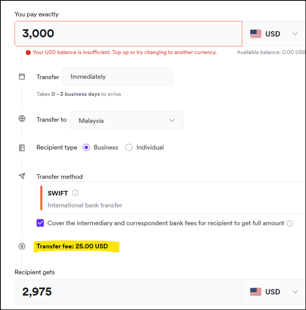
Task: Click the recipient type address book icon
Action: tap(22, 148)
